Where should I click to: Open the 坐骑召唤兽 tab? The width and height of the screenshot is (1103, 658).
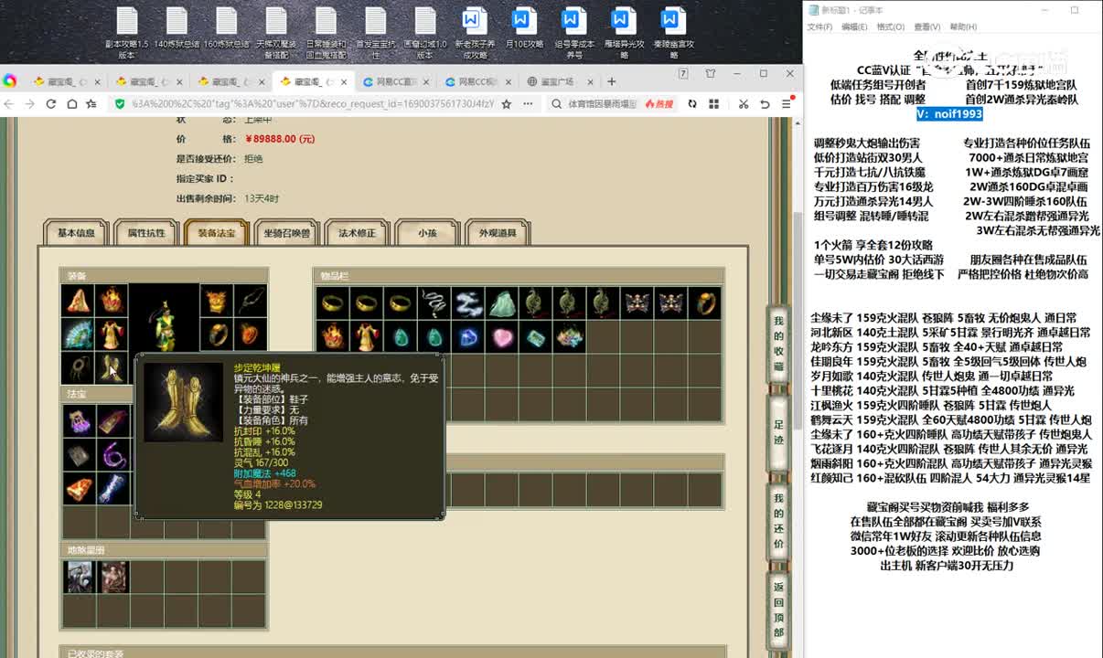pyautogui.click(x=286, y=233)
